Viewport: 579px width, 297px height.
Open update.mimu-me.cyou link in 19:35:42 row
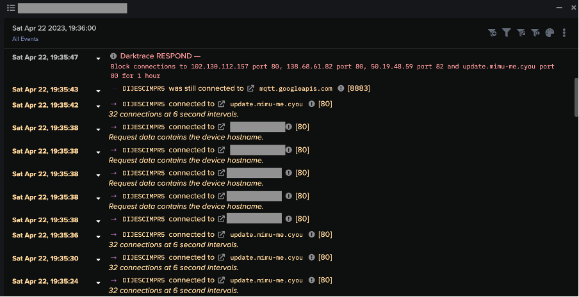[x=266, y=104]
